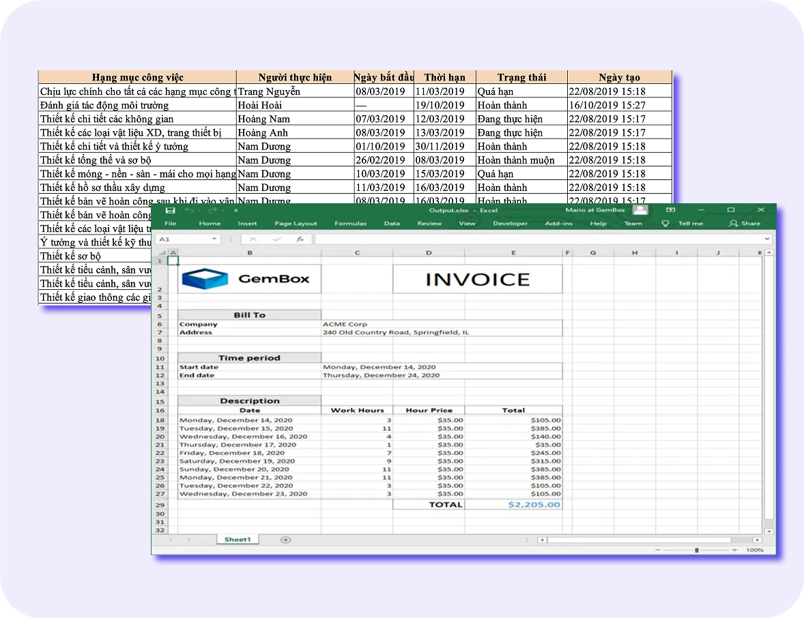This screenshot has height=618, width=804.
Task: Click the zoom slider handle
Action: (x=696, y=550)
